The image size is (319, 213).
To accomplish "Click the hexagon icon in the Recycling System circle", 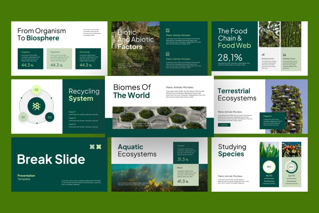I will click(36, 106).
